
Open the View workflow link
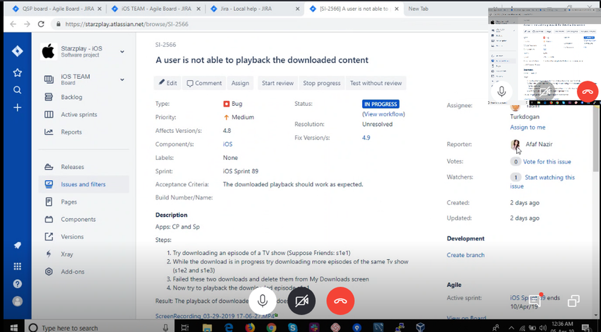384,114
